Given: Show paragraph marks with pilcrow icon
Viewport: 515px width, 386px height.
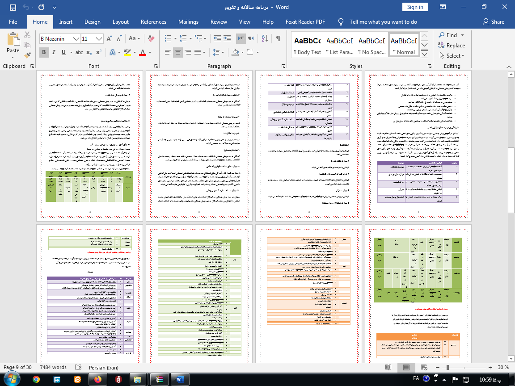Looking at the screenshot, I should click(278, 38).
